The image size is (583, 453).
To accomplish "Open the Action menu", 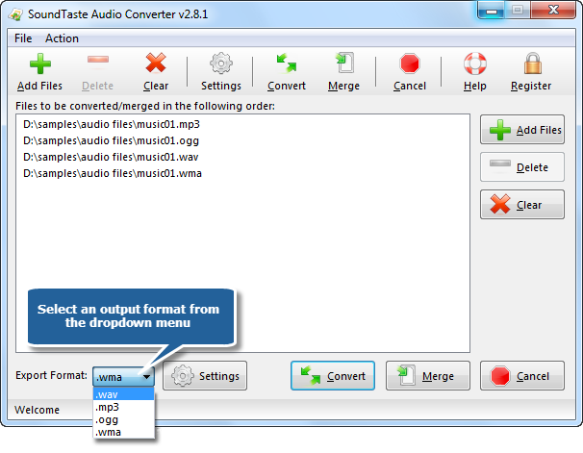I will [x=62, y=38].
